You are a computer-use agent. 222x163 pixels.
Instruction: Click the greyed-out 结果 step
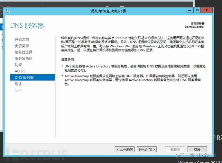[x=18, y=90]
